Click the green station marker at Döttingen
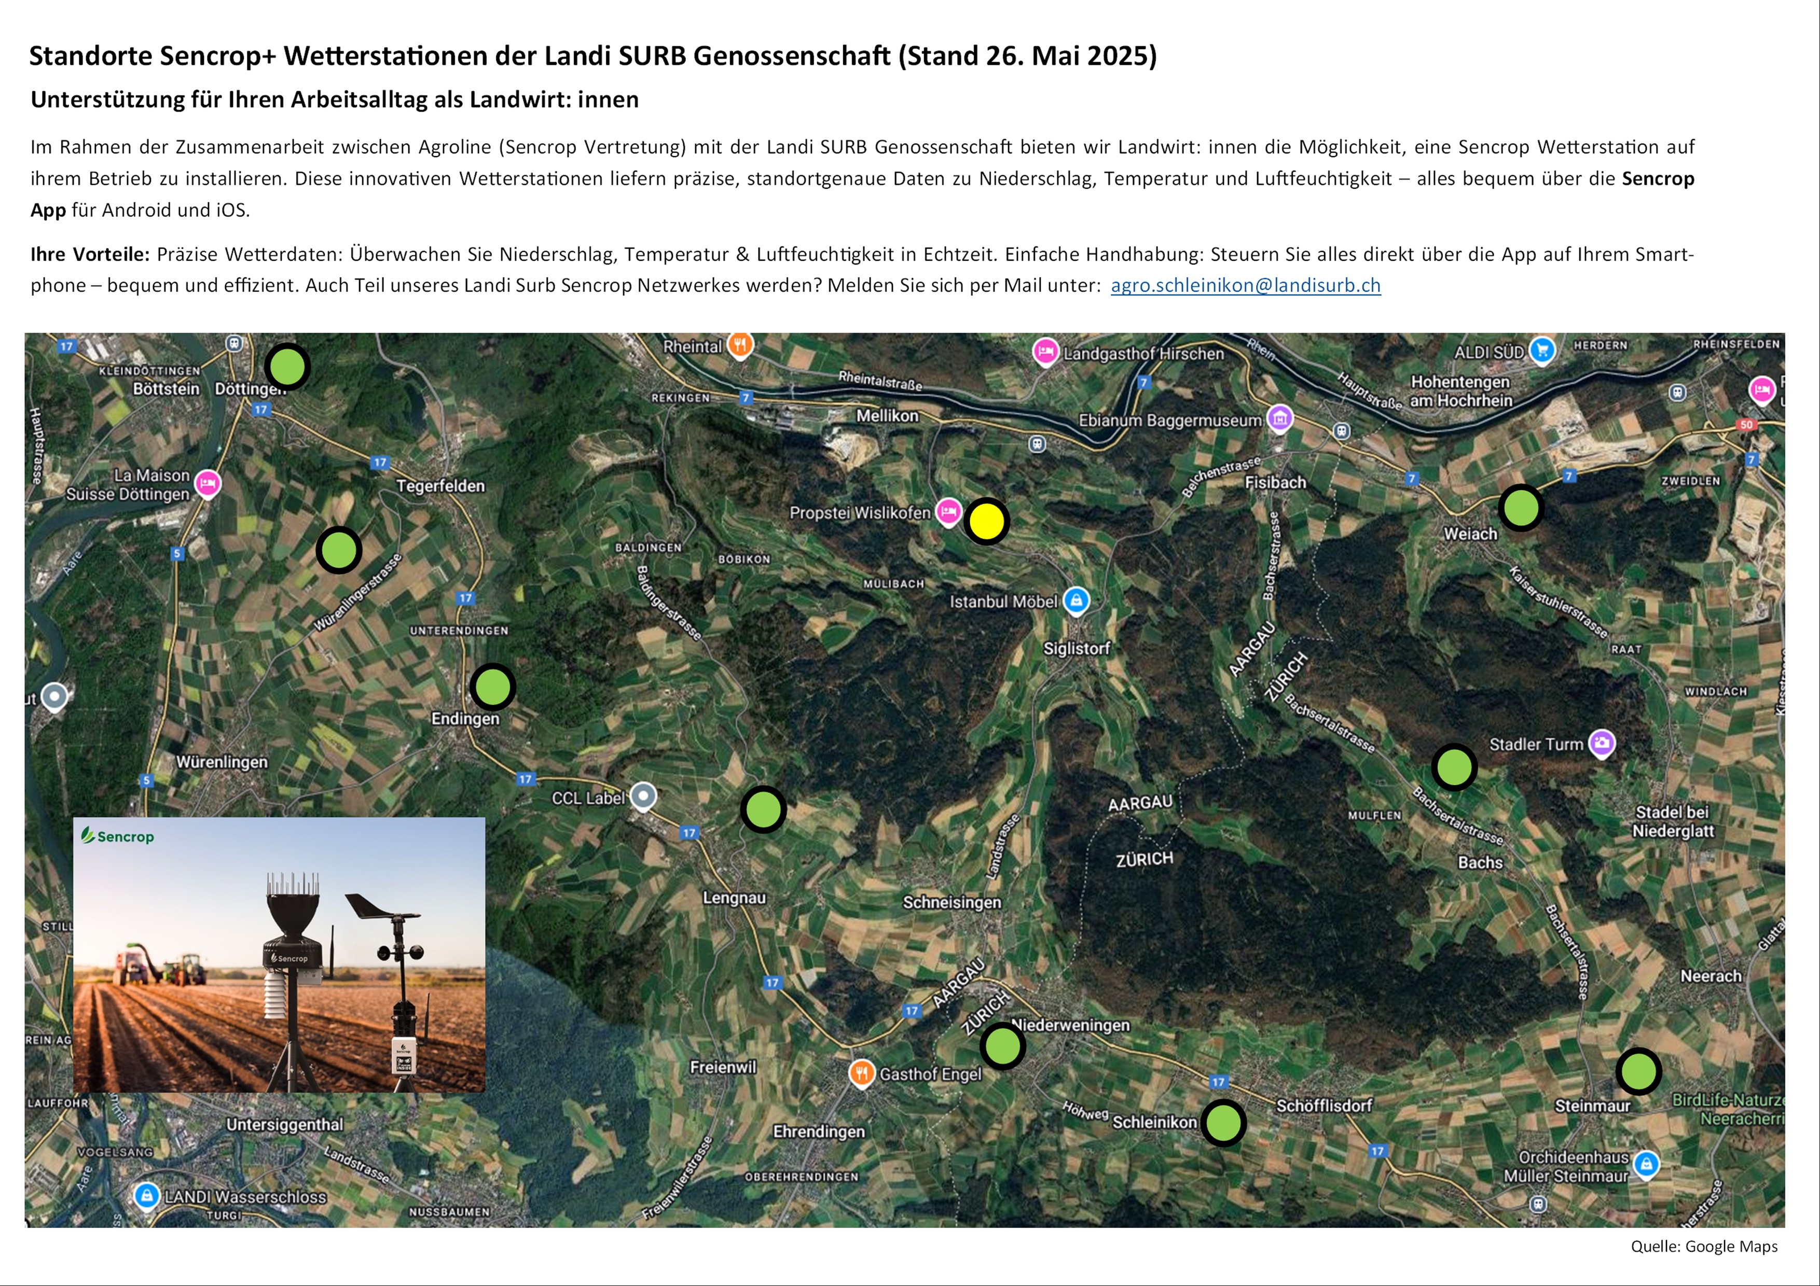The height and width of the screenshot is (1286, 1820). (287, 367)
